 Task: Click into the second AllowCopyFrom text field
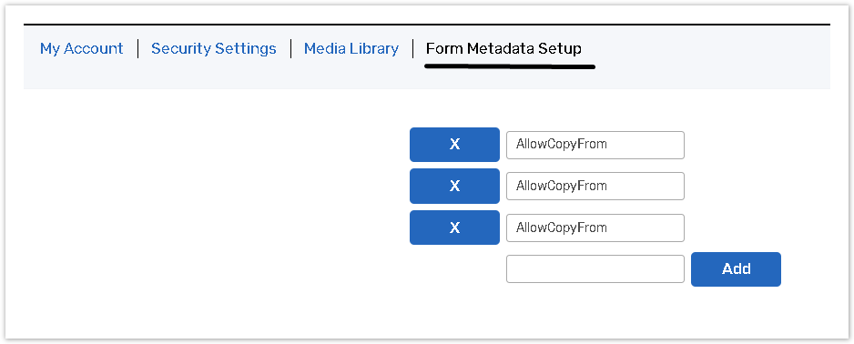pyautogui.click(x=595, y=187)
